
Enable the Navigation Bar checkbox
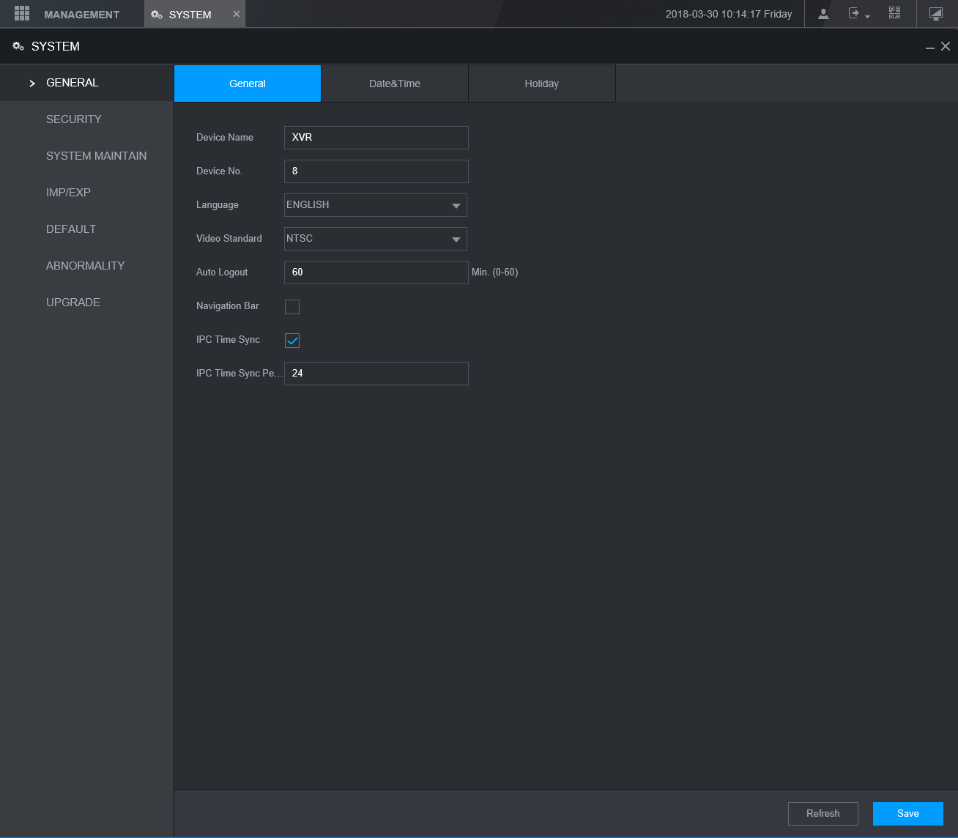(292, 307)
